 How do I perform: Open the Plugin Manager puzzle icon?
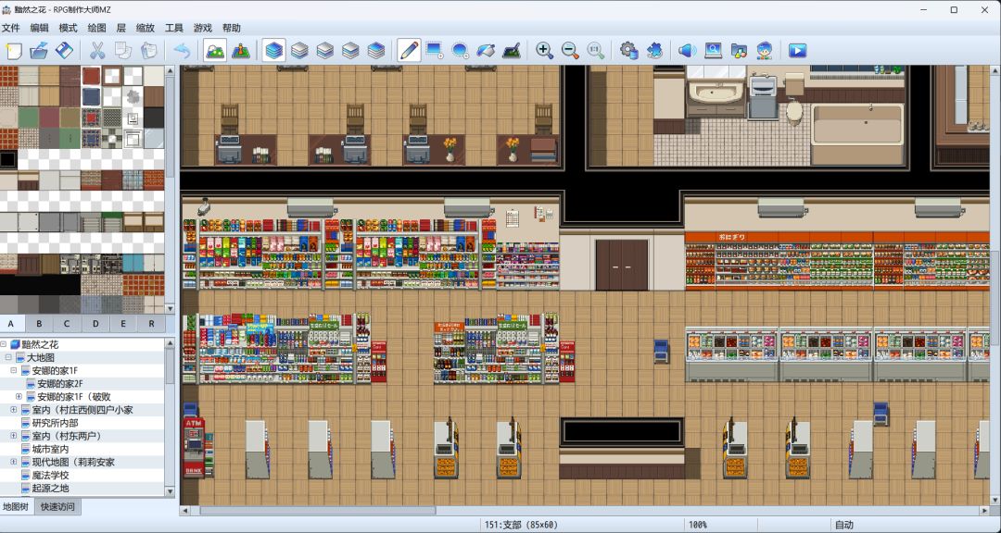(654, 51)
